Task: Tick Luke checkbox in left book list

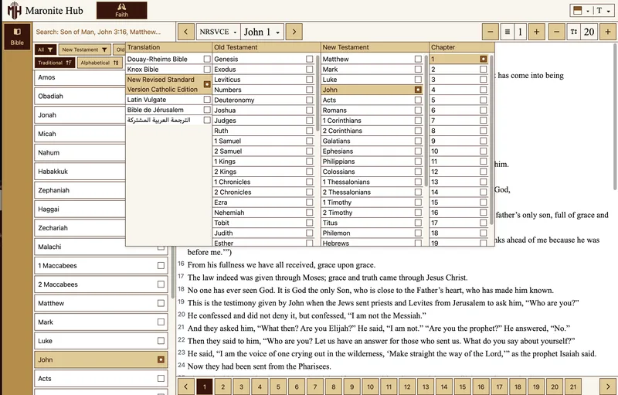Action: (161, 341)
